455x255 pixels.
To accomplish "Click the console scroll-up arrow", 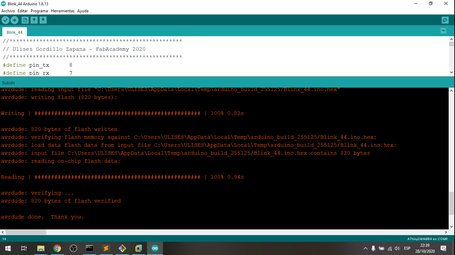I will click(x=451, y=90).
